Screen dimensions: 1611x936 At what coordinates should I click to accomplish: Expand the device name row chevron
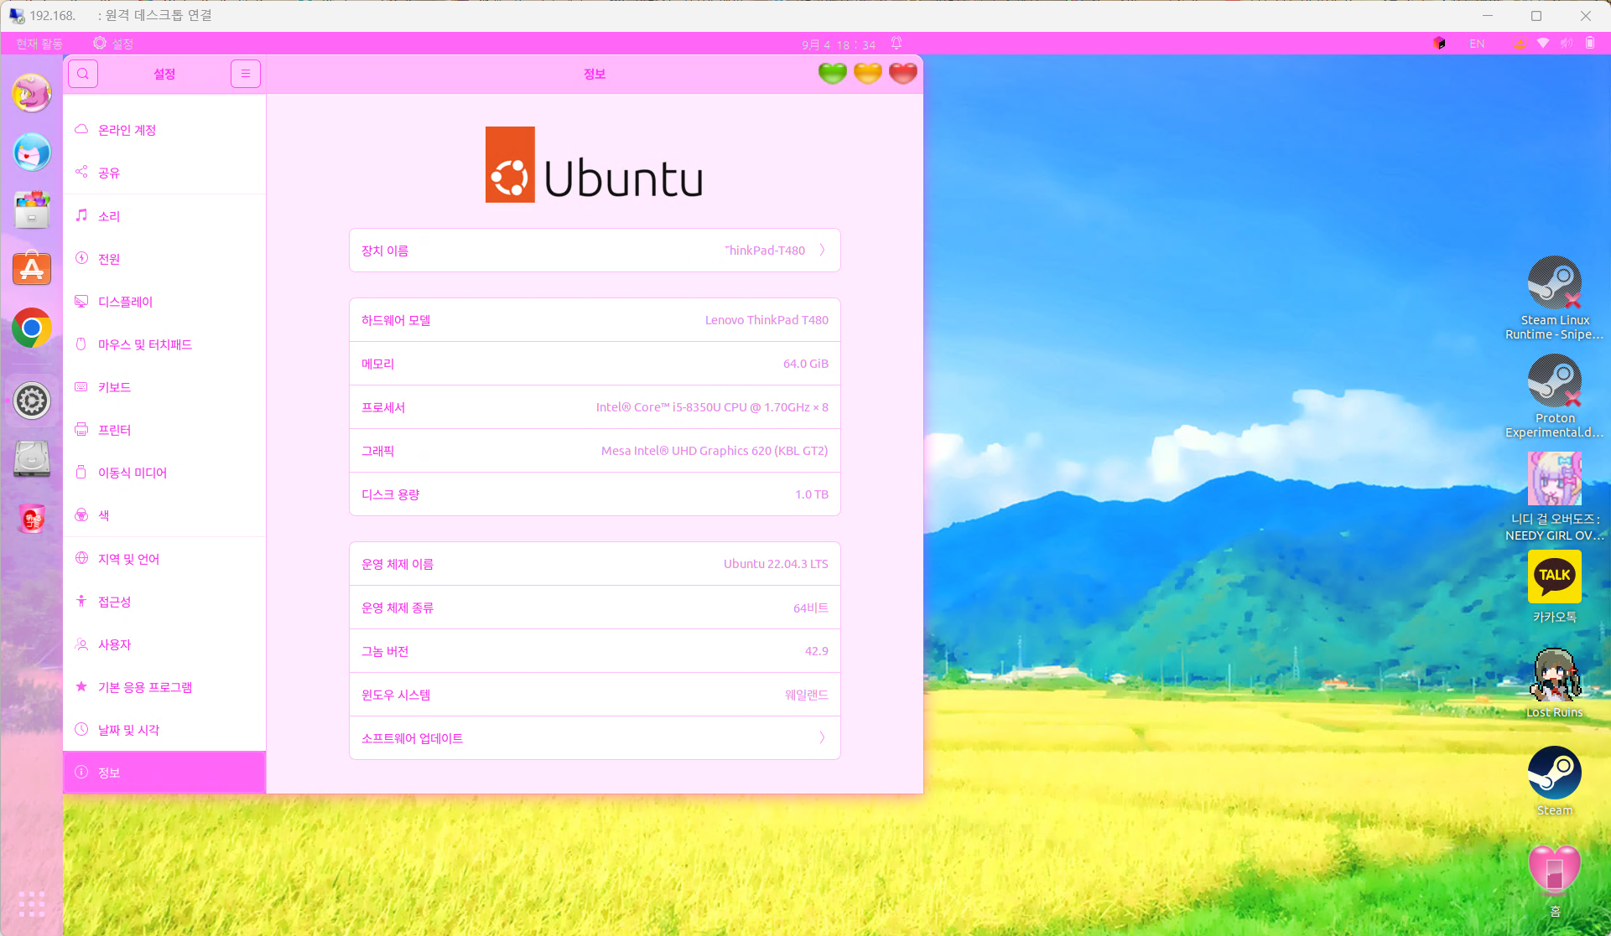tap(822, 251)
